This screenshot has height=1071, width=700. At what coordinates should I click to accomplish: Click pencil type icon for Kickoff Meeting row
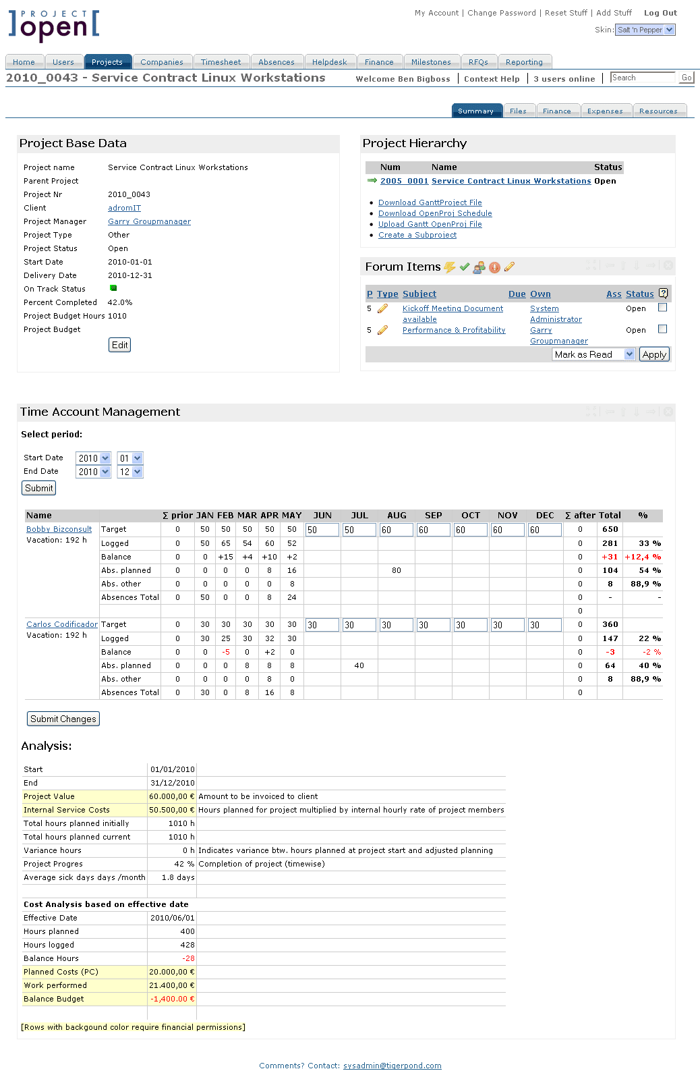point(382,308)
